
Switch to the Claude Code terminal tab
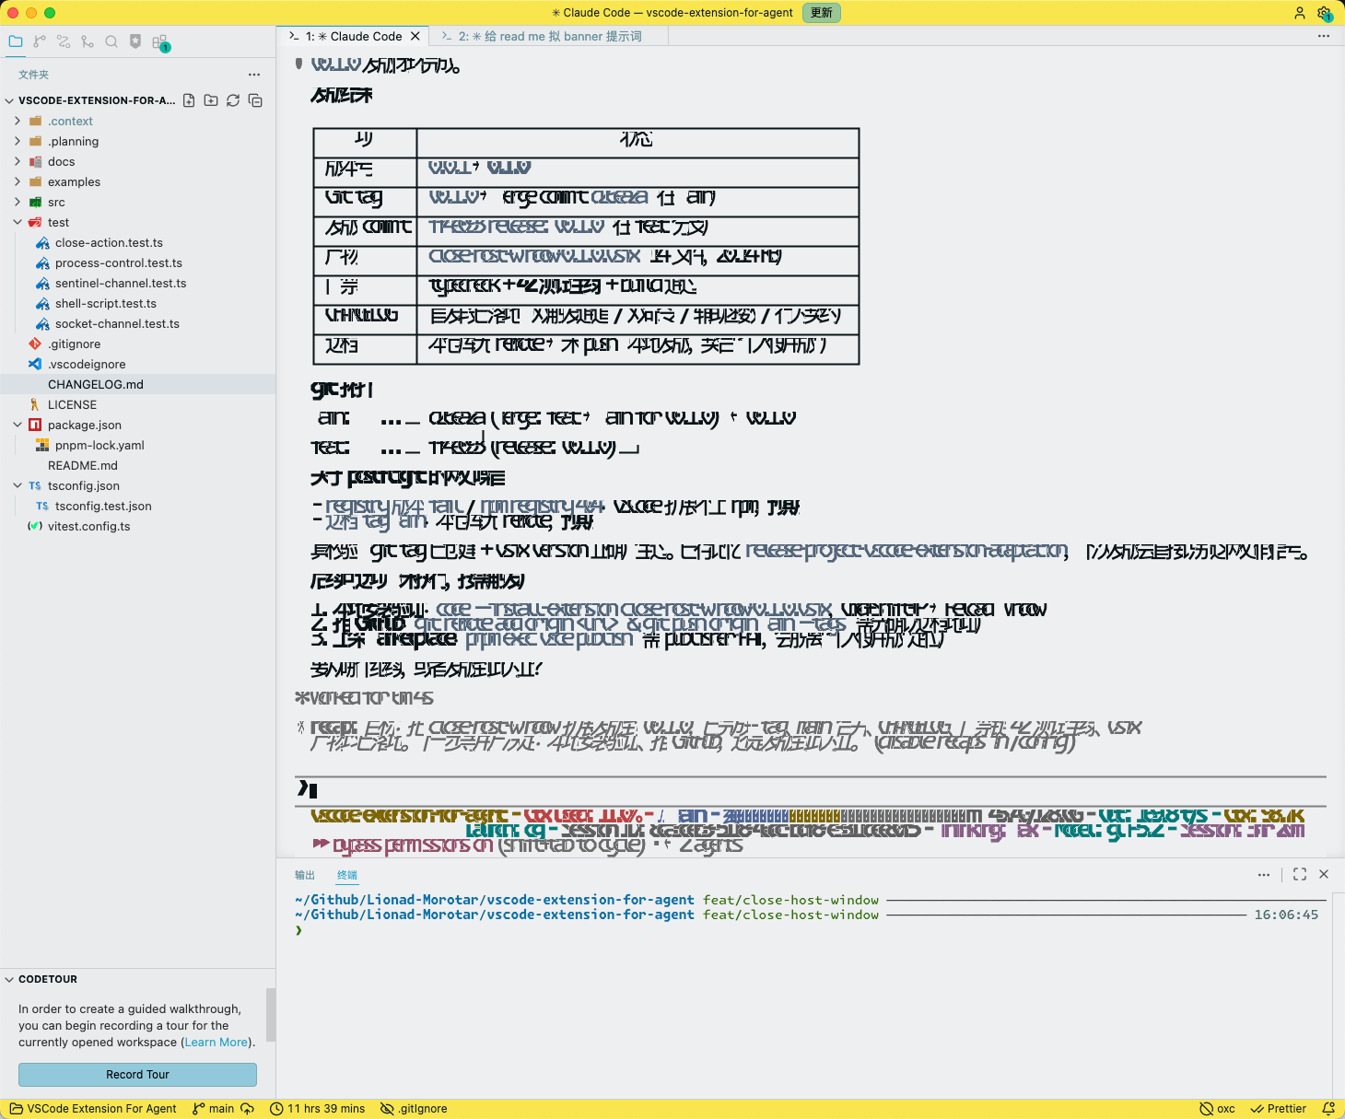click(354, 36)
